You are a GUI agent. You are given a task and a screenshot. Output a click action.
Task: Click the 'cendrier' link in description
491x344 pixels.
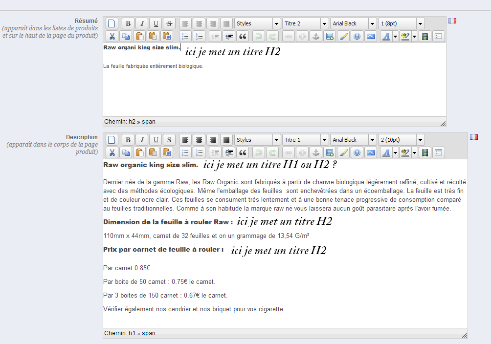tap(179, 309)
